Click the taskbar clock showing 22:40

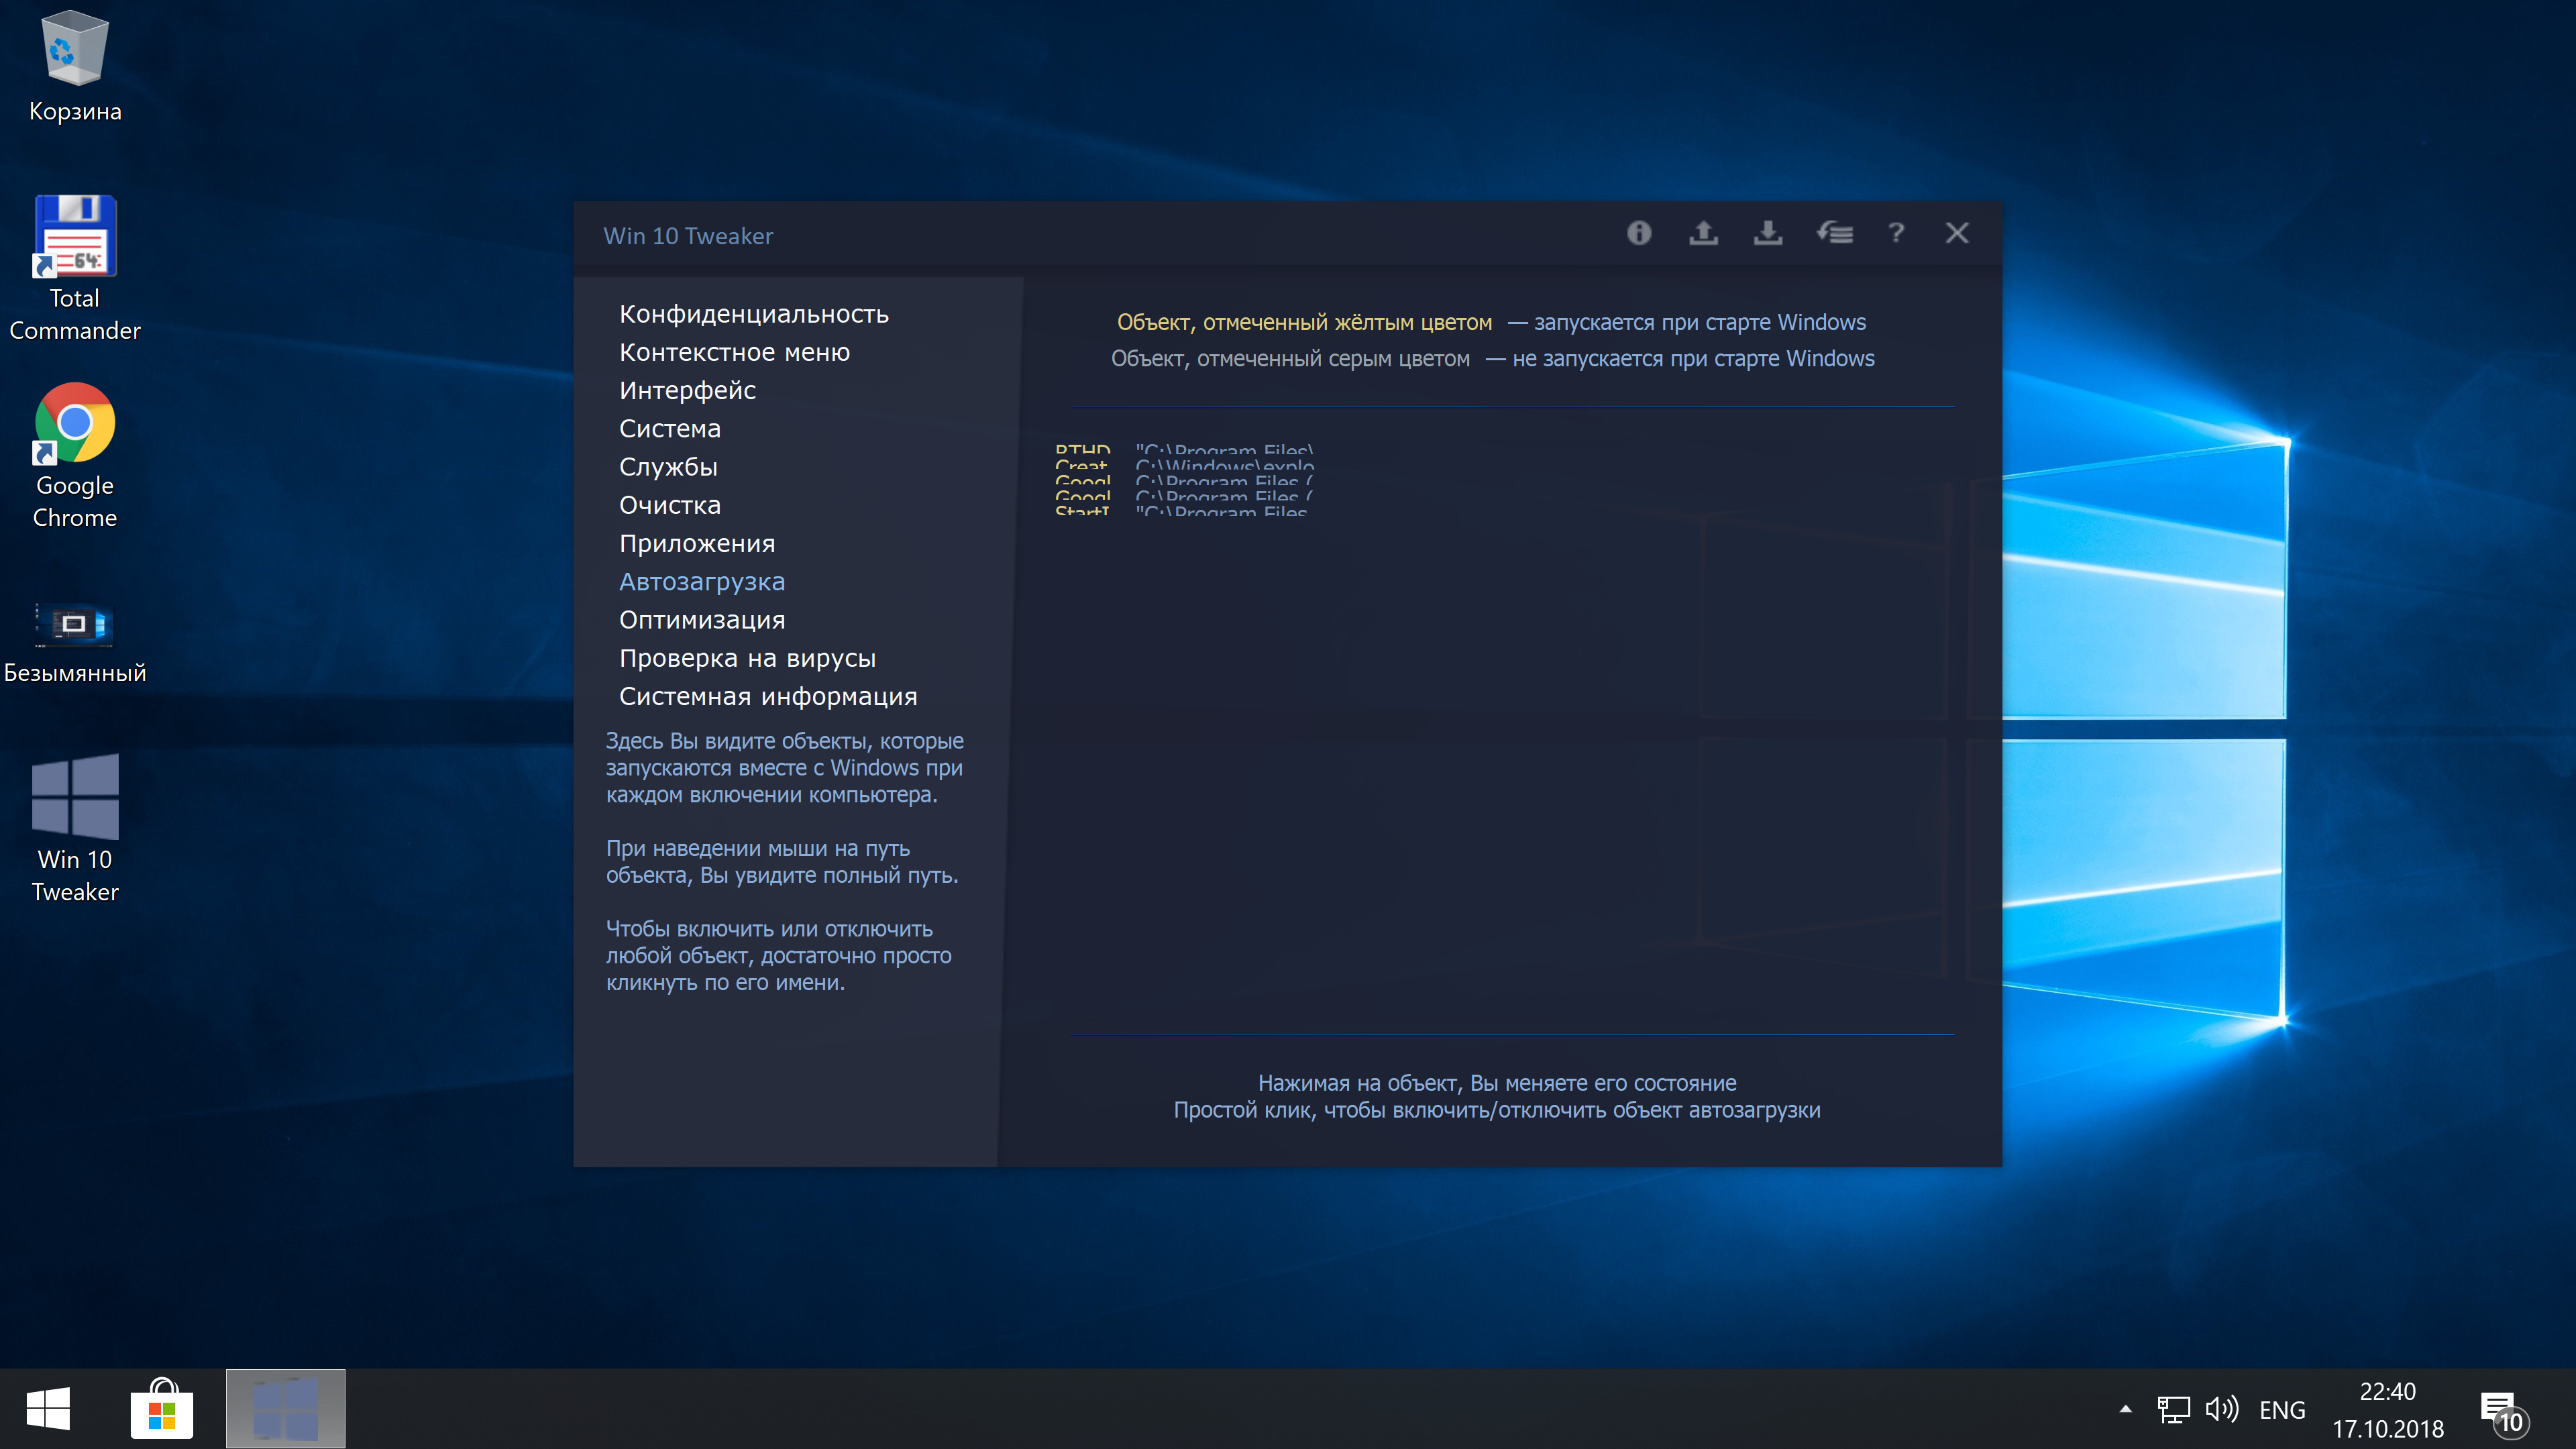2387,1409
